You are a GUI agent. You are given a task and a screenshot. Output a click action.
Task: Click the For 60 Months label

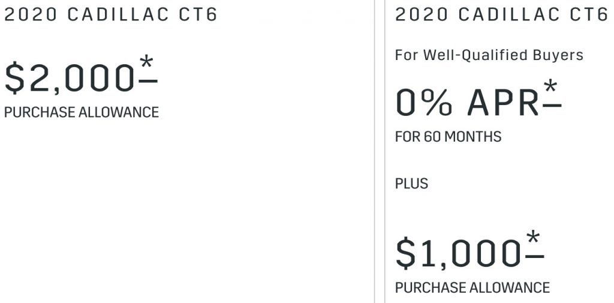pos(449,137)
